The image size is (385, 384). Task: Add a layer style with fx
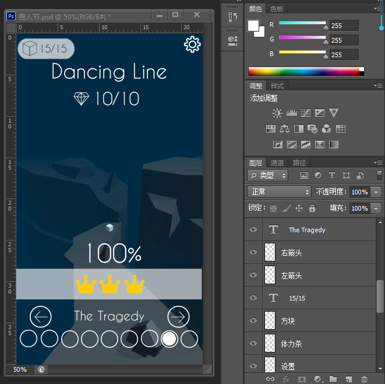click(x=286, y=379)
